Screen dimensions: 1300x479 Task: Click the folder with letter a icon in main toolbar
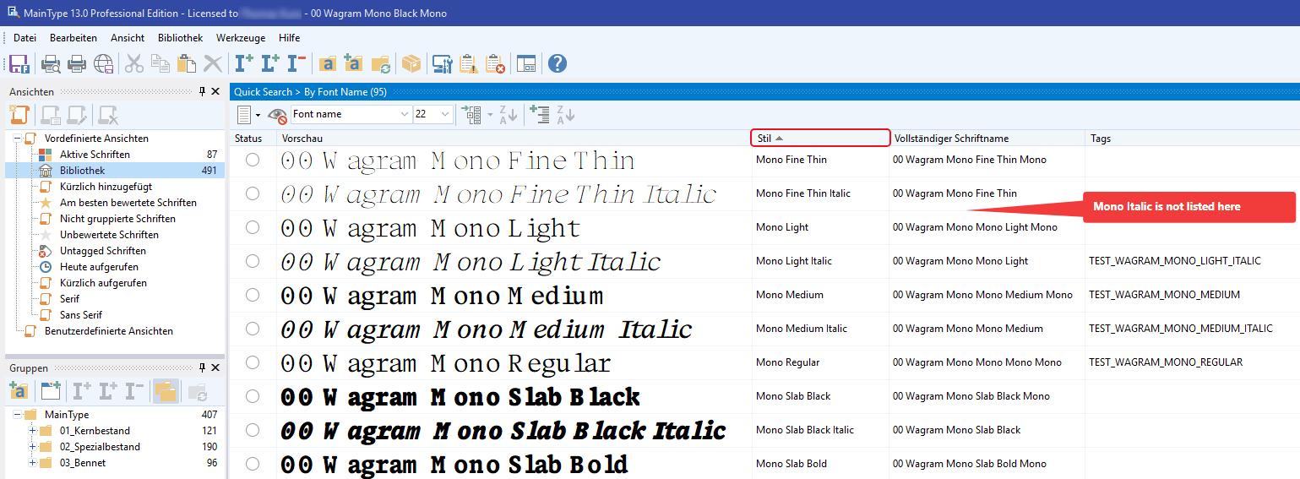pos(327,63)
